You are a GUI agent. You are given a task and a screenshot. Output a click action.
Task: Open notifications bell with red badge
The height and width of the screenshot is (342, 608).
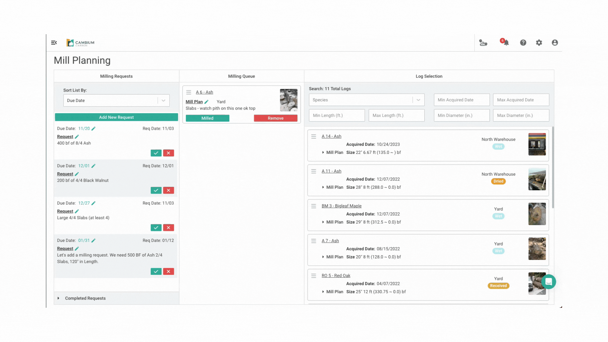[x=506, y=42]
